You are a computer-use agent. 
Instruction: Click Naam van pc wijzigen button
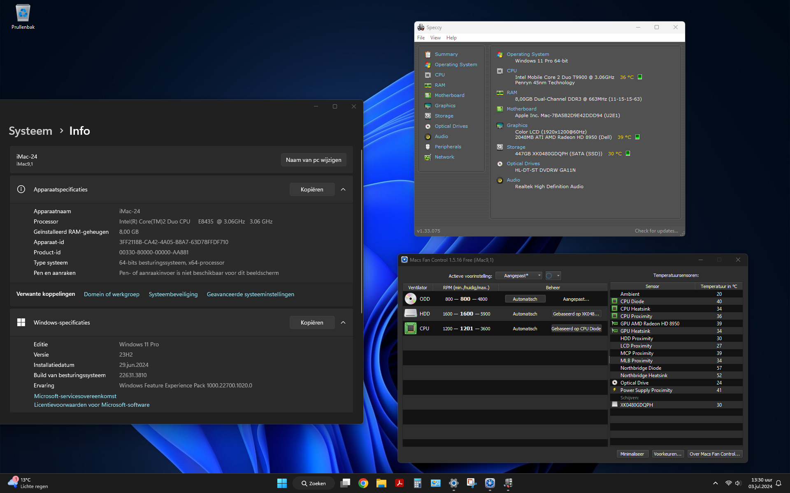[x=314, y=160]
